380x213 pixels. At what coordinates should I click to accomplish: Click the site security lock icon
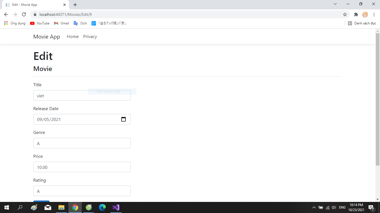(x=35, y=14)
